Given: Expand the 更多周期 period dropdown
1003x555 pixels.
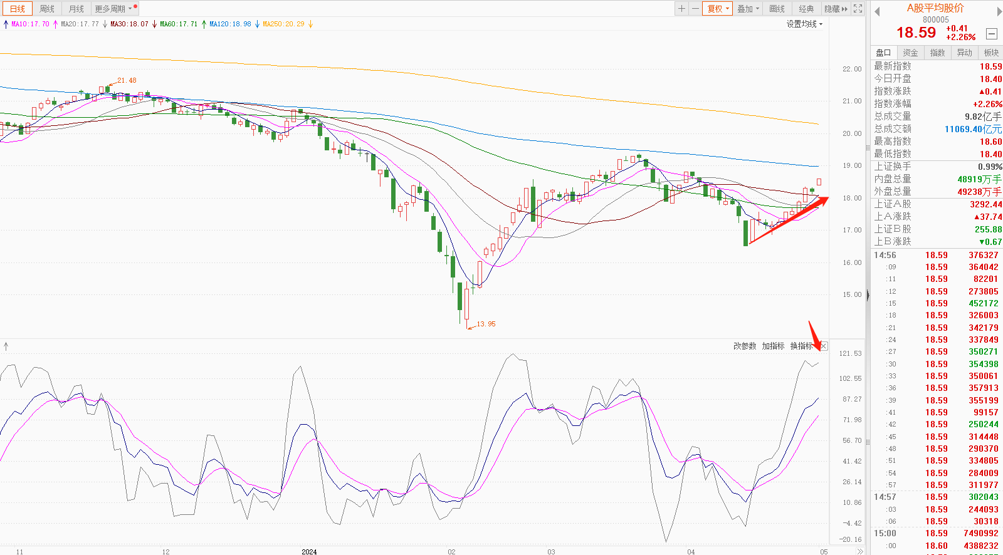Looking at the screenshot, I should pyautogui.click(x=113, y=9).
